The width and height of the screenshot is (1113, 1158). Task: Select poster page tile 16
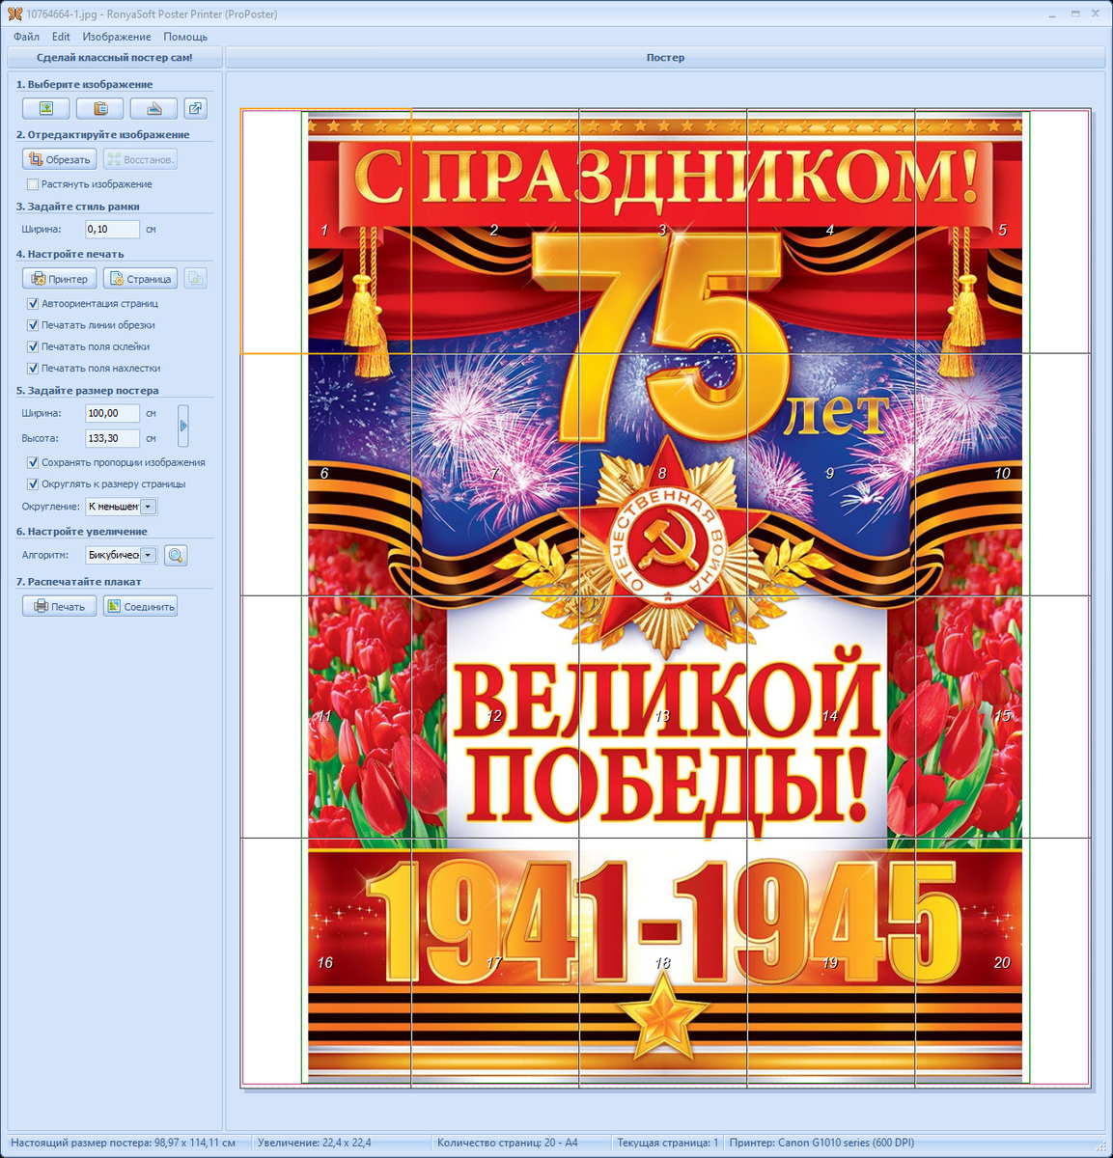coord(325,962)
